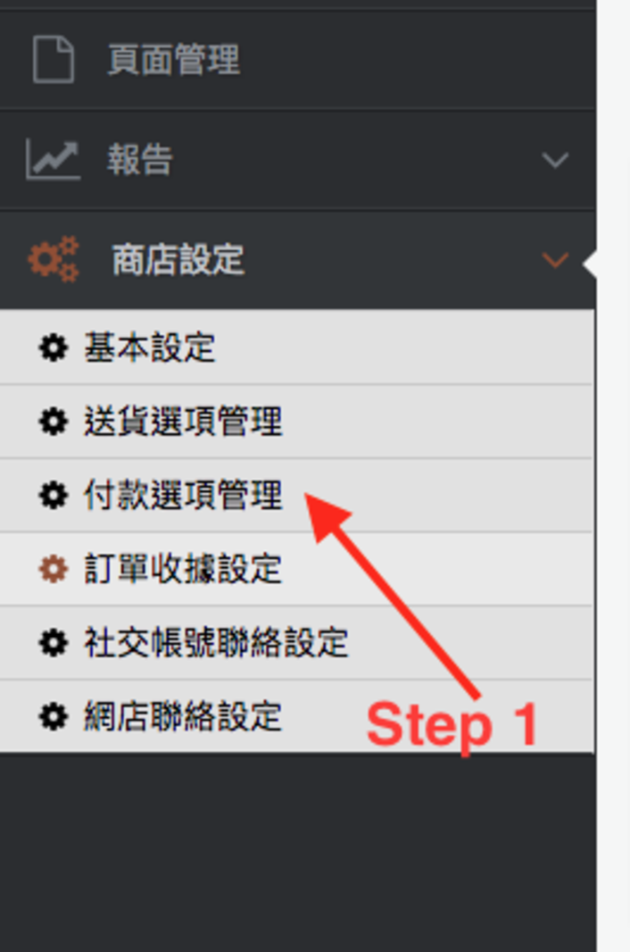Click the orange gear icon next to 訂單收據設定

pyautogui.click(x=54, y=569)
